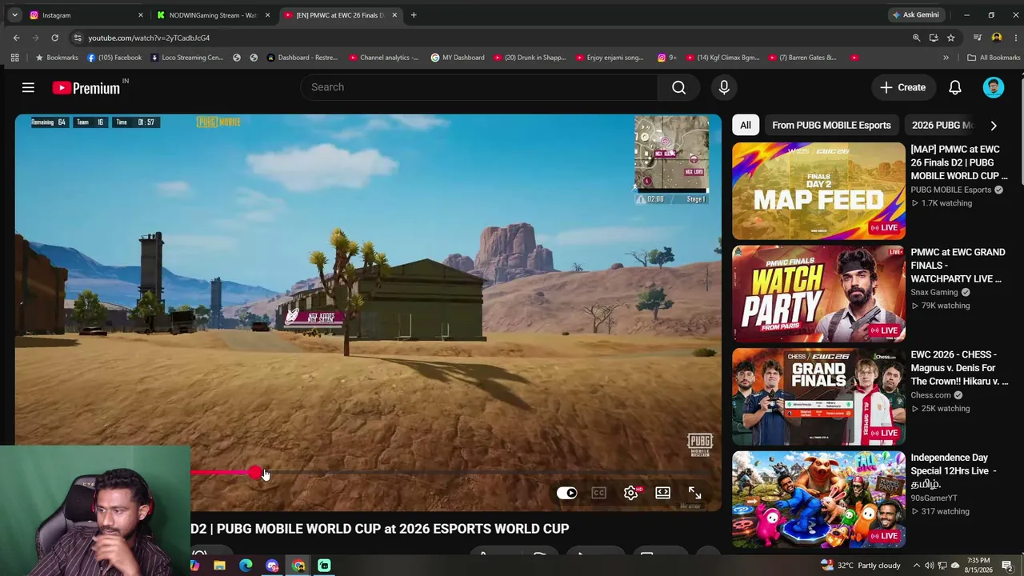Open Streamlabs app on the taskbar

[x=324, y=566]
